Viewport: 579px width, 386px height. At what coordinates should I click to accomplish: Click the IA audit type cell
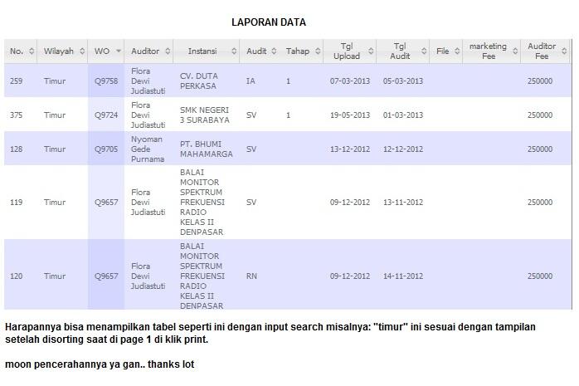251,81
